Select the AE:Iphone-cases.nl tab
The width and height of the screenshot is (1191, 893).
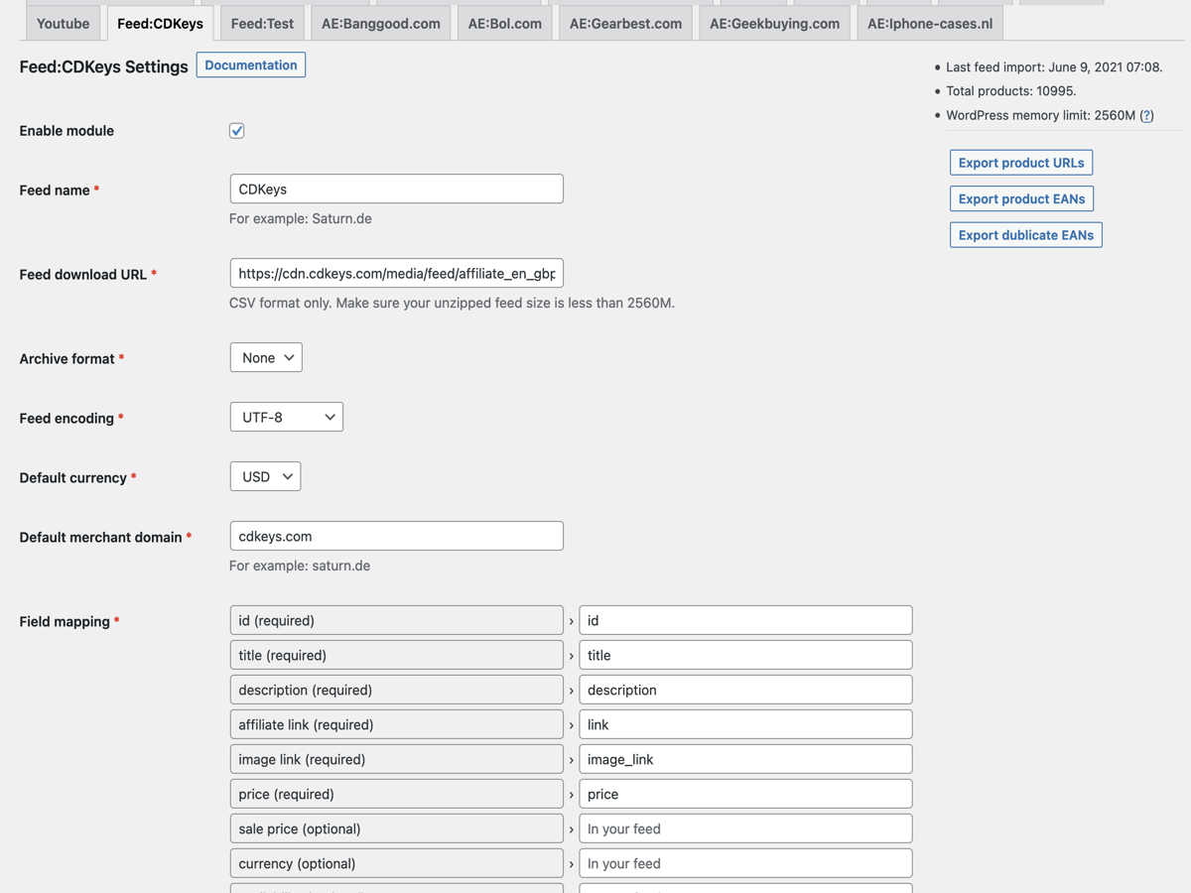(x=930, y=23)
